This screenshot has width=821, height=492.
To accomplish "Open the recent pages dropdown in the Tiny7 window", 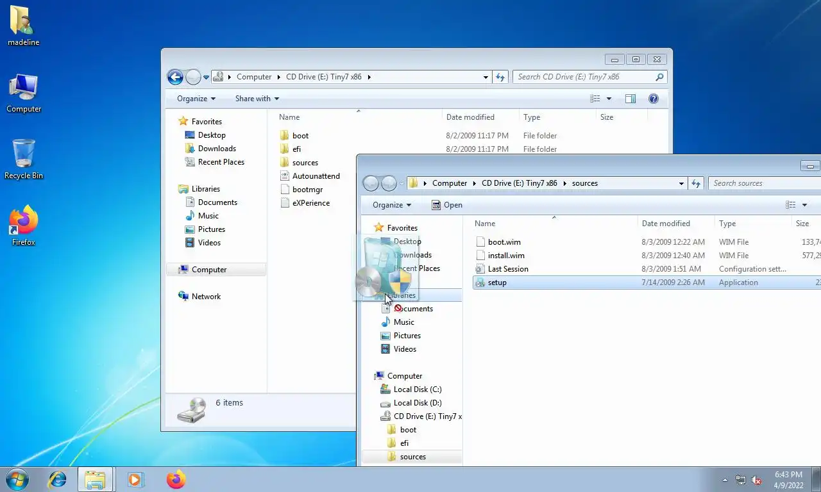I will pyautogui.click(x=206, y=77).
